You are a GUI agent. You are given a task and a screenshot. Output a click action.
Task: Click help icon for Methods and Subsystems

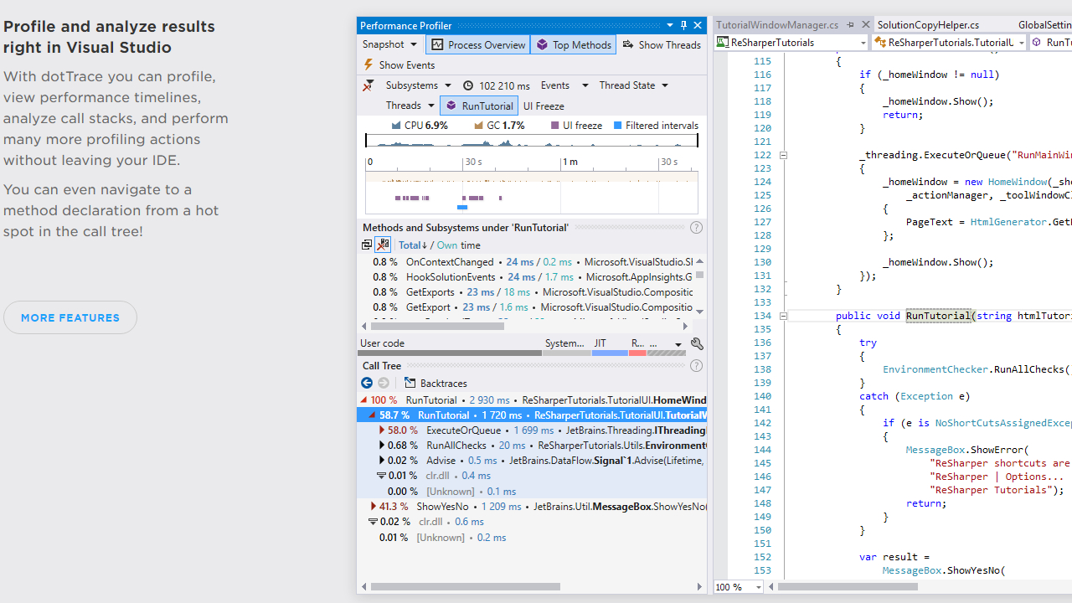coord(696,228)
